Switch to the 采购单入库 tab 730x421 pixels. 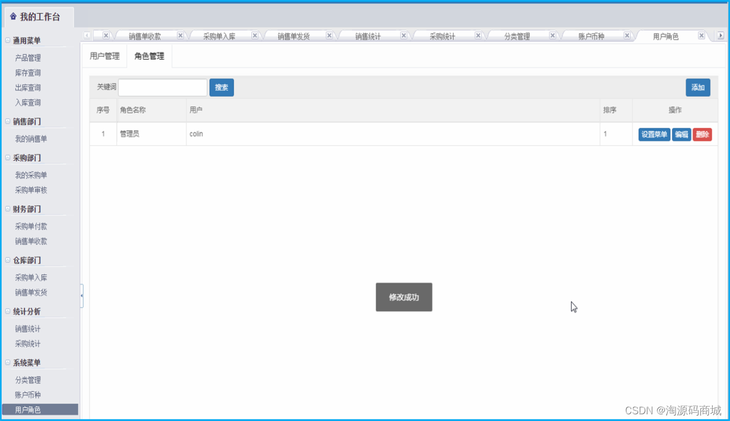219,36
